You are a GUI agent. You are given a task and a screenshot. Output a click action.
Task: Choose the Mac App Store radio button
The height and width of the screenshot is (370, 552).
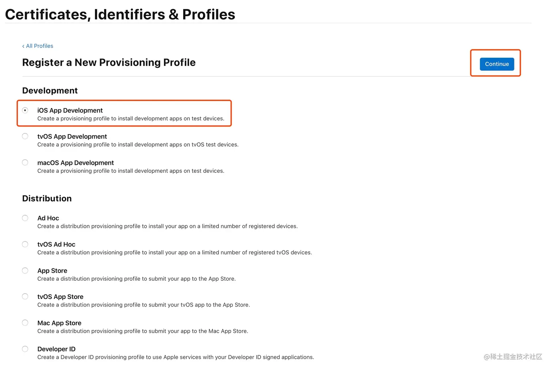[x=25, y=323]
